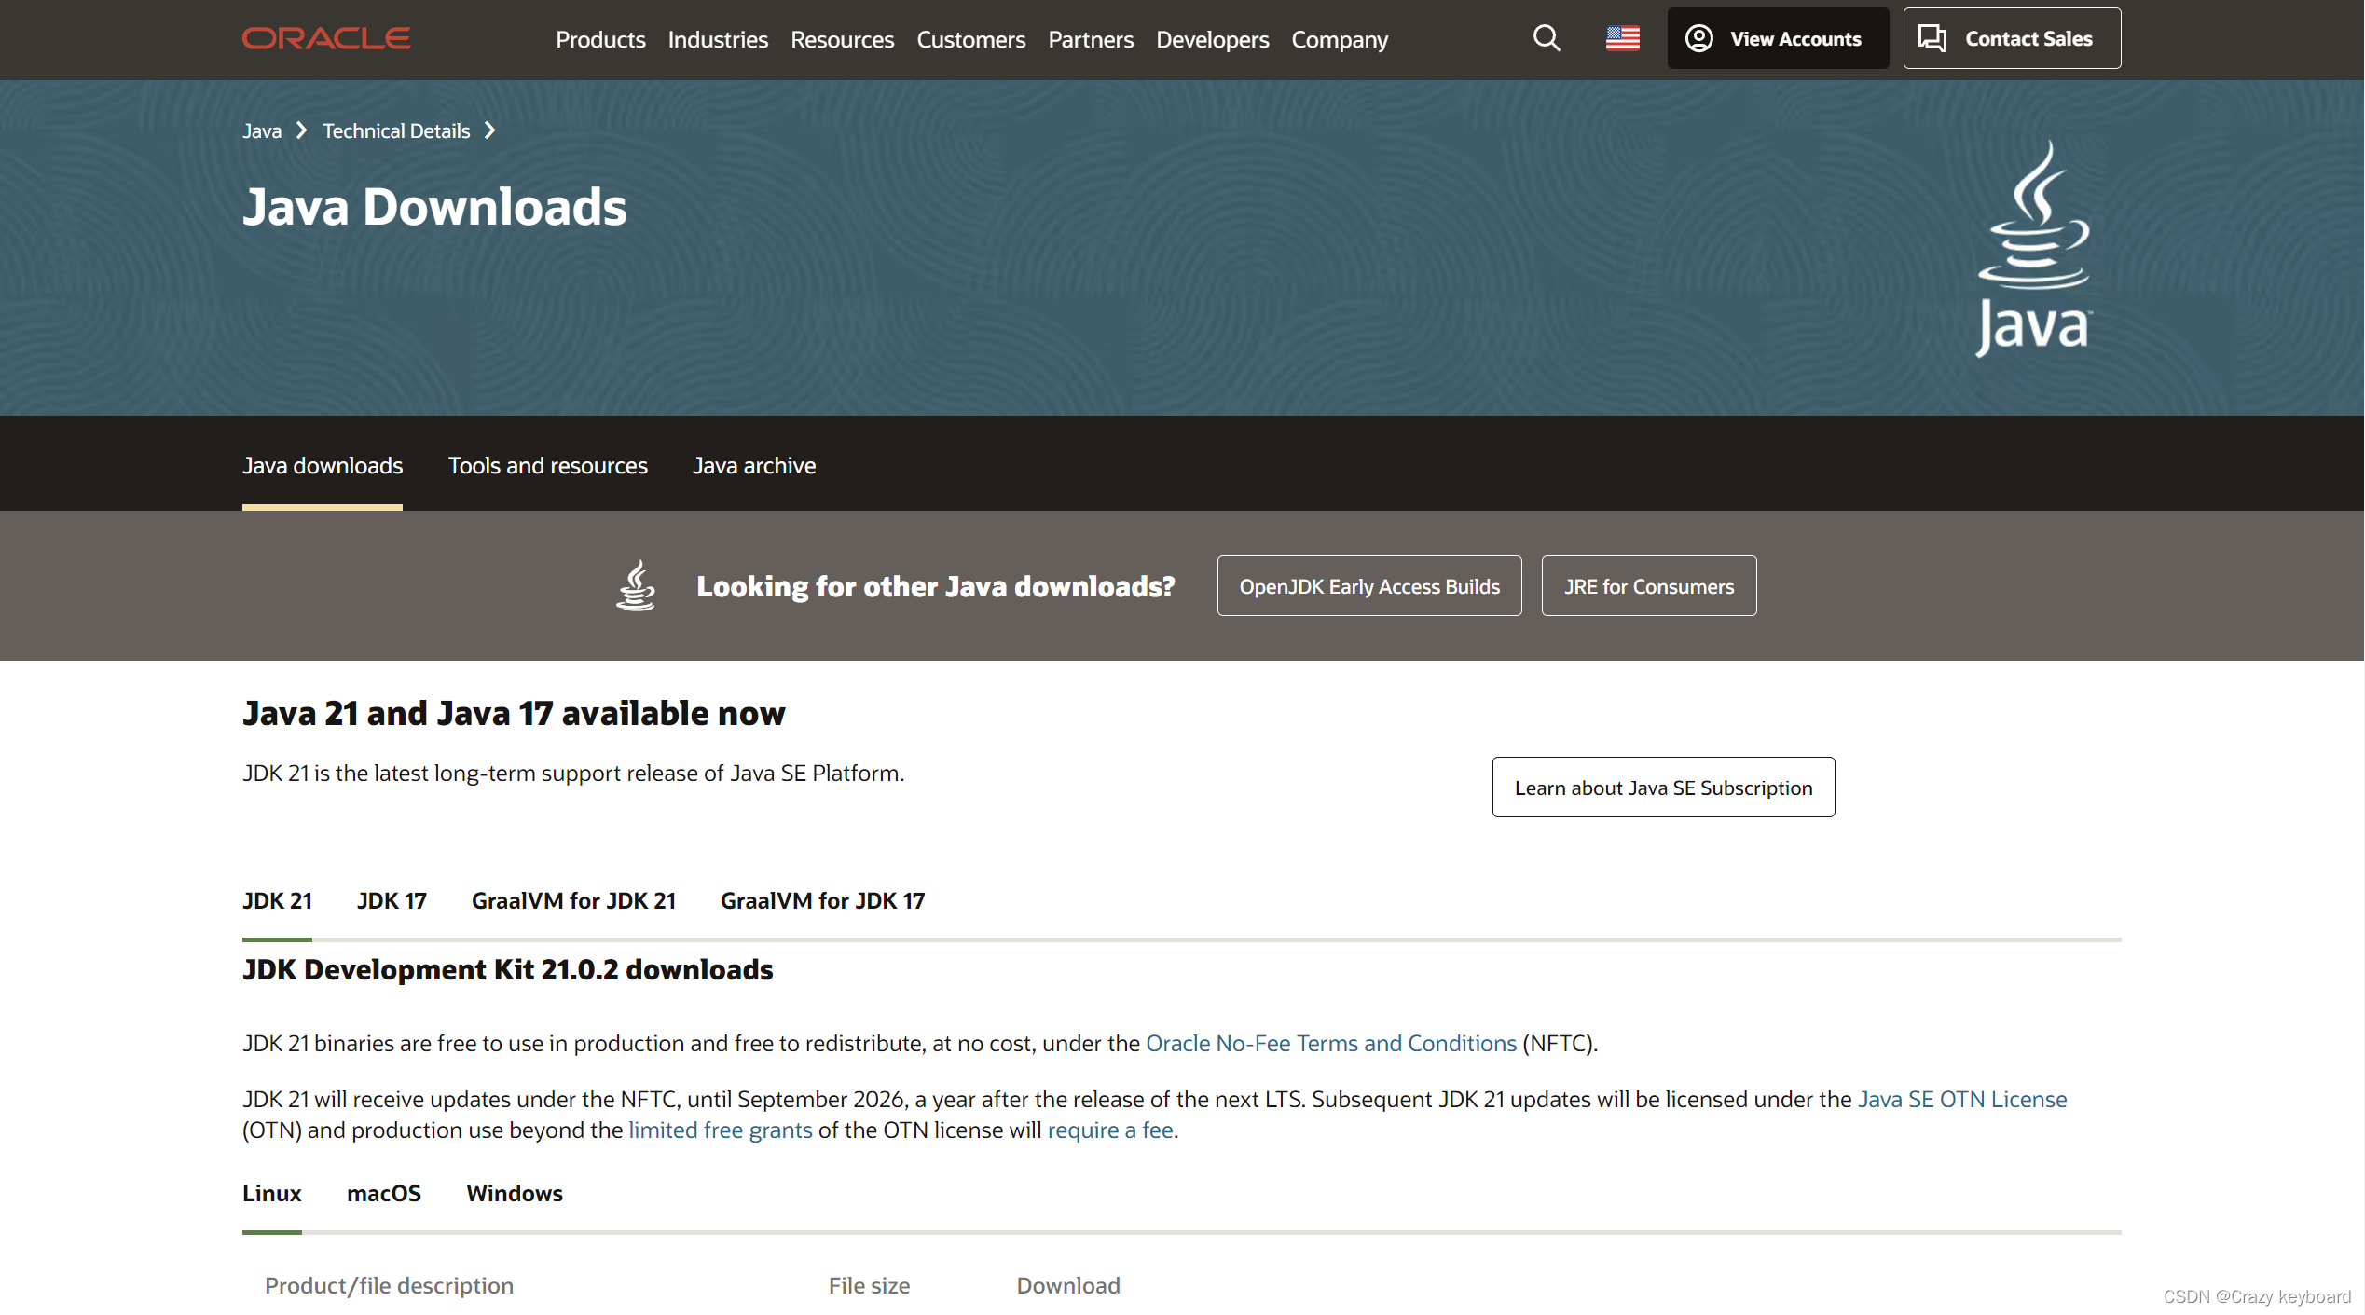This screenshot has width=2365, height=1315.
Task: Open the Resources menu
Action: (843, 39)
